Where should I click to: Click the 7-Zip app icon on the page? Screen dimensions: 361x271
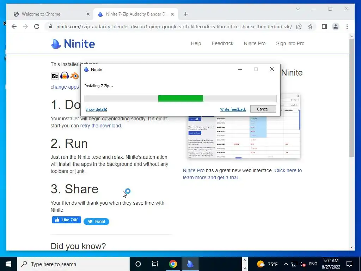(55, 76)
